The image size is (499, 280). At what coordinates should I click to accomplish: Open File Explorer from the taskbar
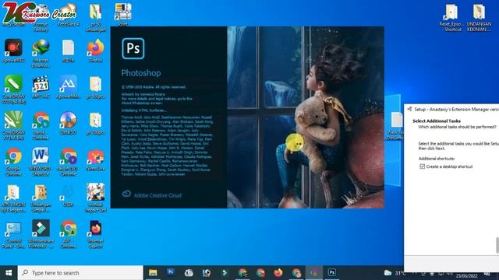coord(153,273)
